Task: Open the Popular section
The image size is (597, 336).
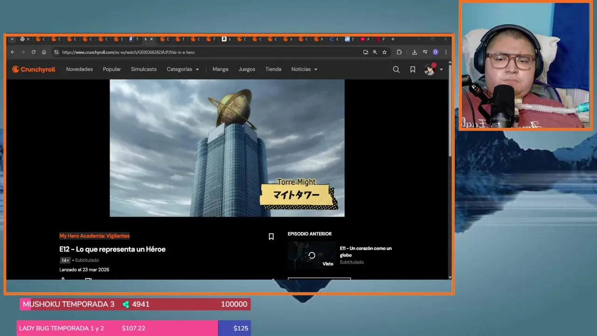Action: pyautogui.click(x=112, y=69)
